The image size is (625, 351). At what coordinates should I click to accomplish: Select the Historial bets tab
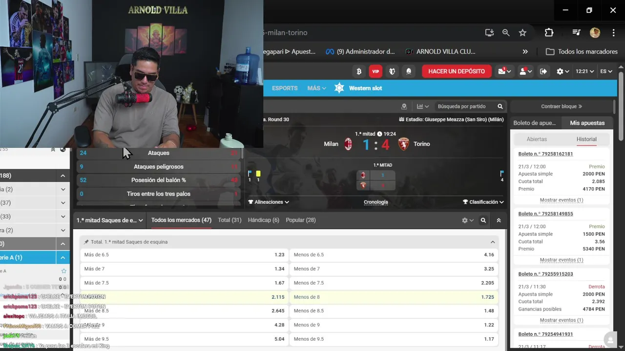(x=586, y=139)
